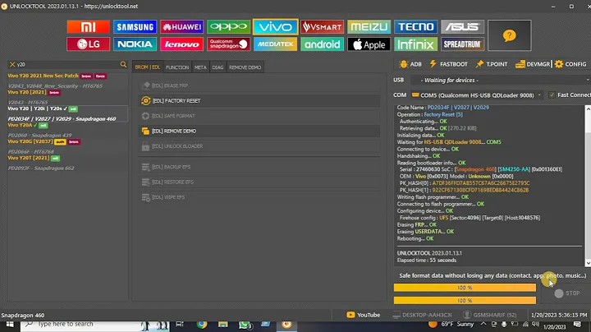
Task: Select the Nokia brand icon
Action: 135,44
